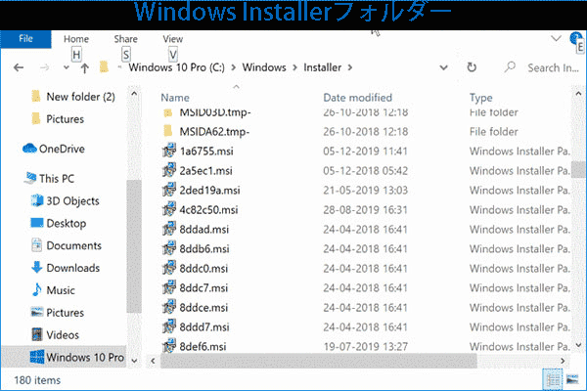The height and width of the screenshot is (391, 587).
Task: Select file 1a6755.msi
Action: [x=206, y=152]
